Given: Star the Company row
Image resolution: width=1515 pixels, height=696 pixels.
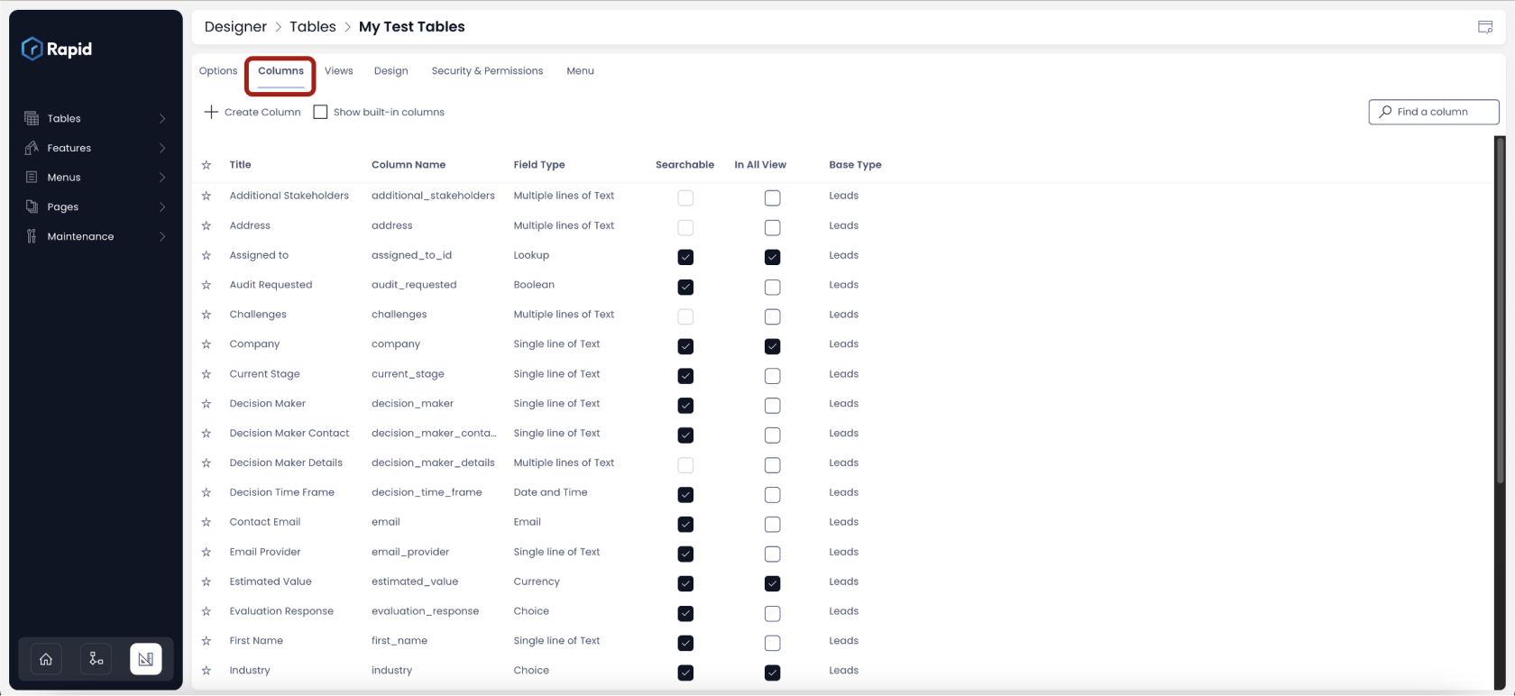Looking at the screenshot, I should click(x=207, y=344).
